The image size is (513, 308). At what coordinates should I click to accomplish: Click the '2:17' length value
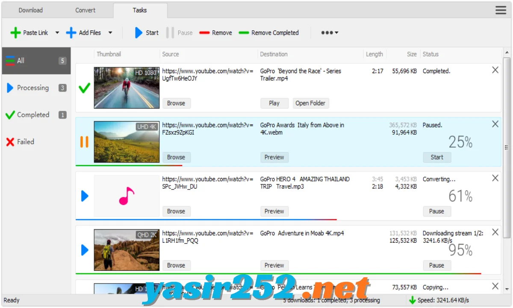[377, 71]
